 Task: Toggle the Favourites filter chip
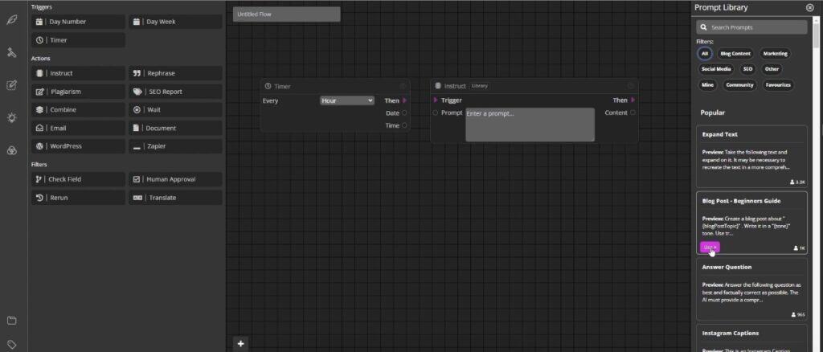click(777, 84)
